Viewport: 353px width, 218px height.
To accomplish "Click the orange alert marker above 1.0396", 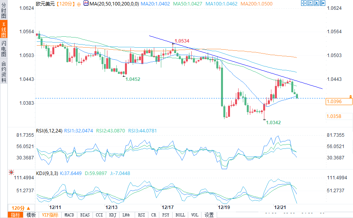I will tap(351, 96).
